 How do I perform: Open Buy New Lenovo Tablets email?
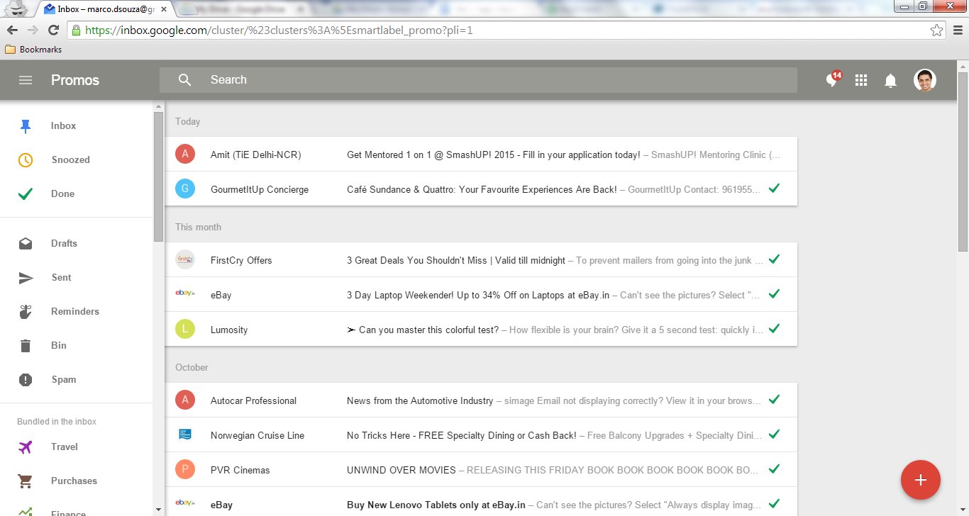[481, 502]
